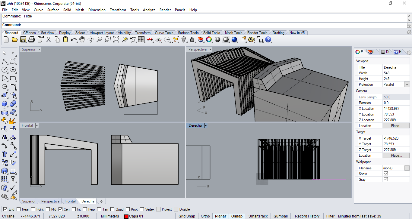Click the Save file icon
The image size is (412, 219).
click(x=23, y=39)
